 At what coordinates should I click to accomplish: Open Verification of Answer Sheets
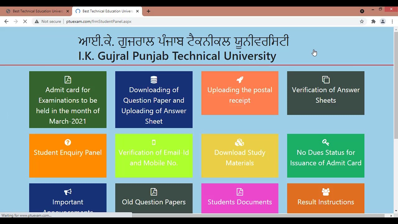pos(326,93)
